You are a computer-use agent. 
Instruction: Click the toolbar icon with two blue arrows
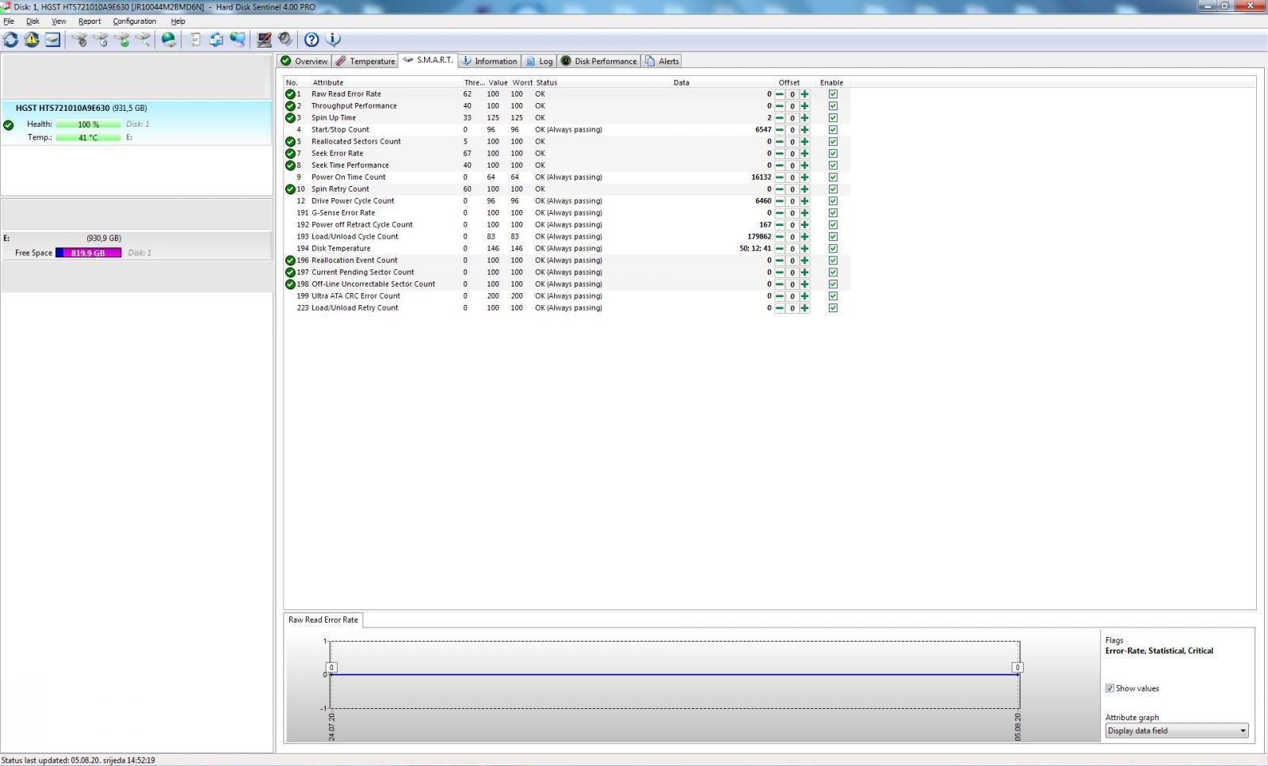click(216, 39)
